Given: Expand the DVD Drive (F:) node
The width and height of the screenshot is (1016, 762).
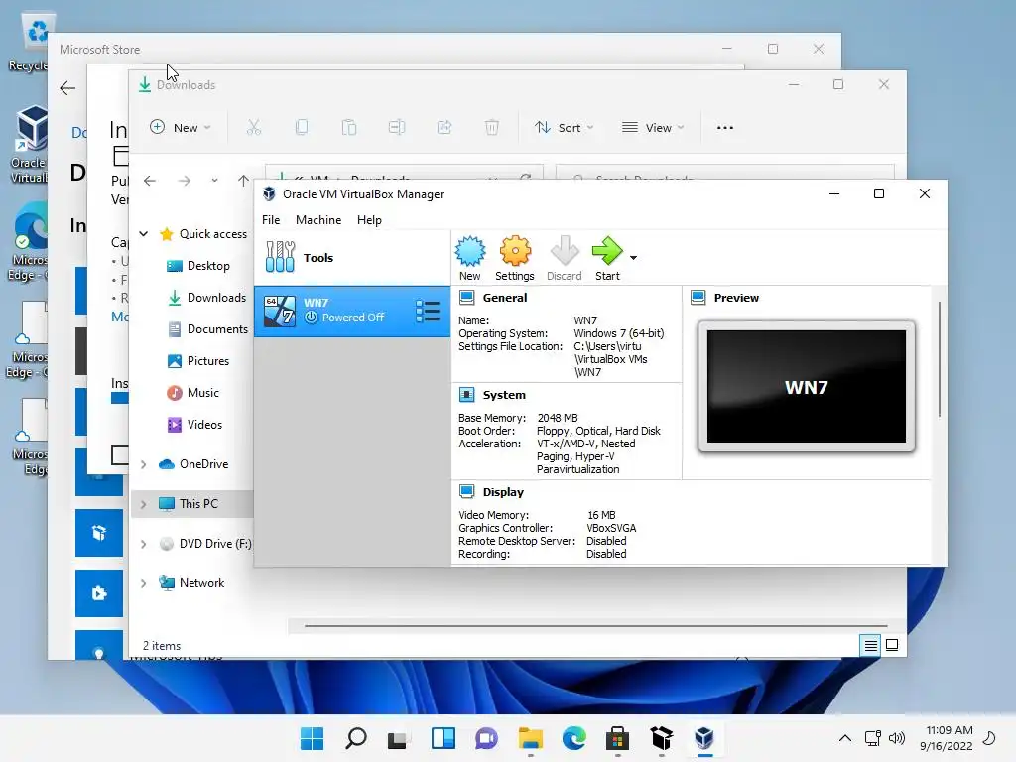Looking at the screenshot, I should point(144,544).
